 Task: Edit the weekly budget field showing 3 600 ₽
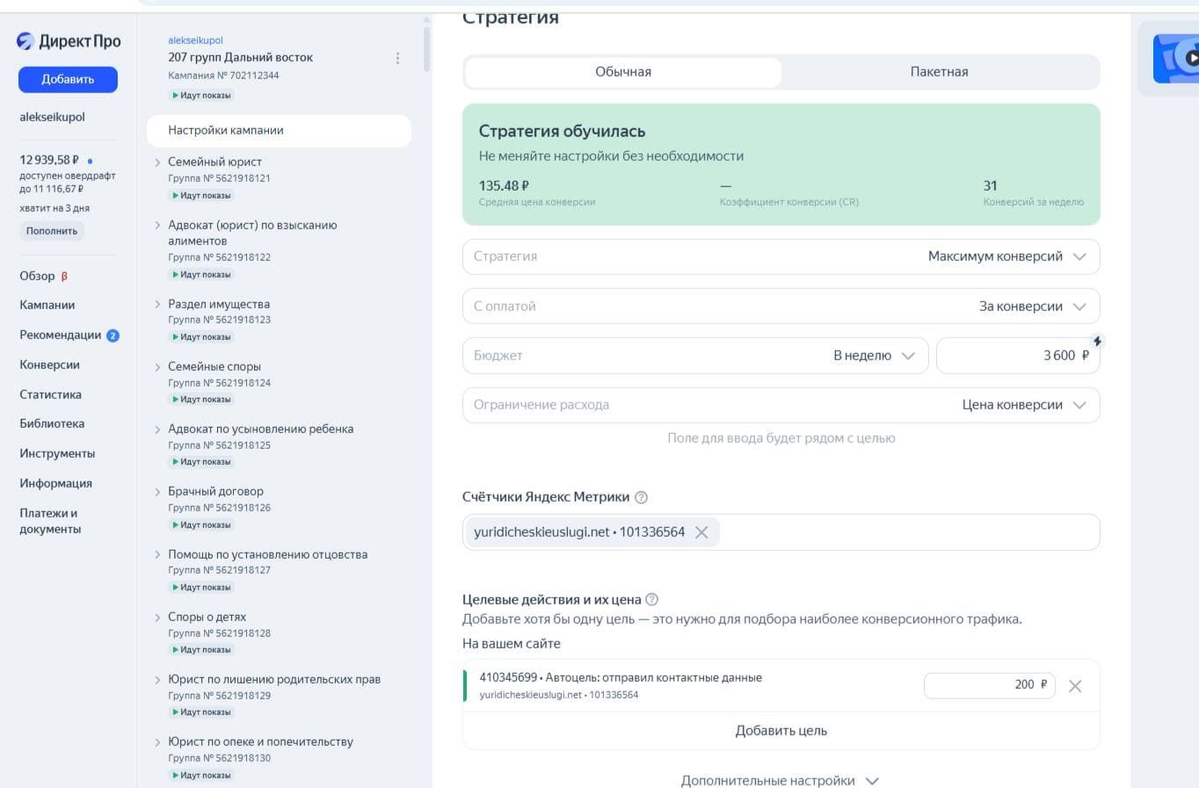pyautogui.click(x=1018, y=356)
